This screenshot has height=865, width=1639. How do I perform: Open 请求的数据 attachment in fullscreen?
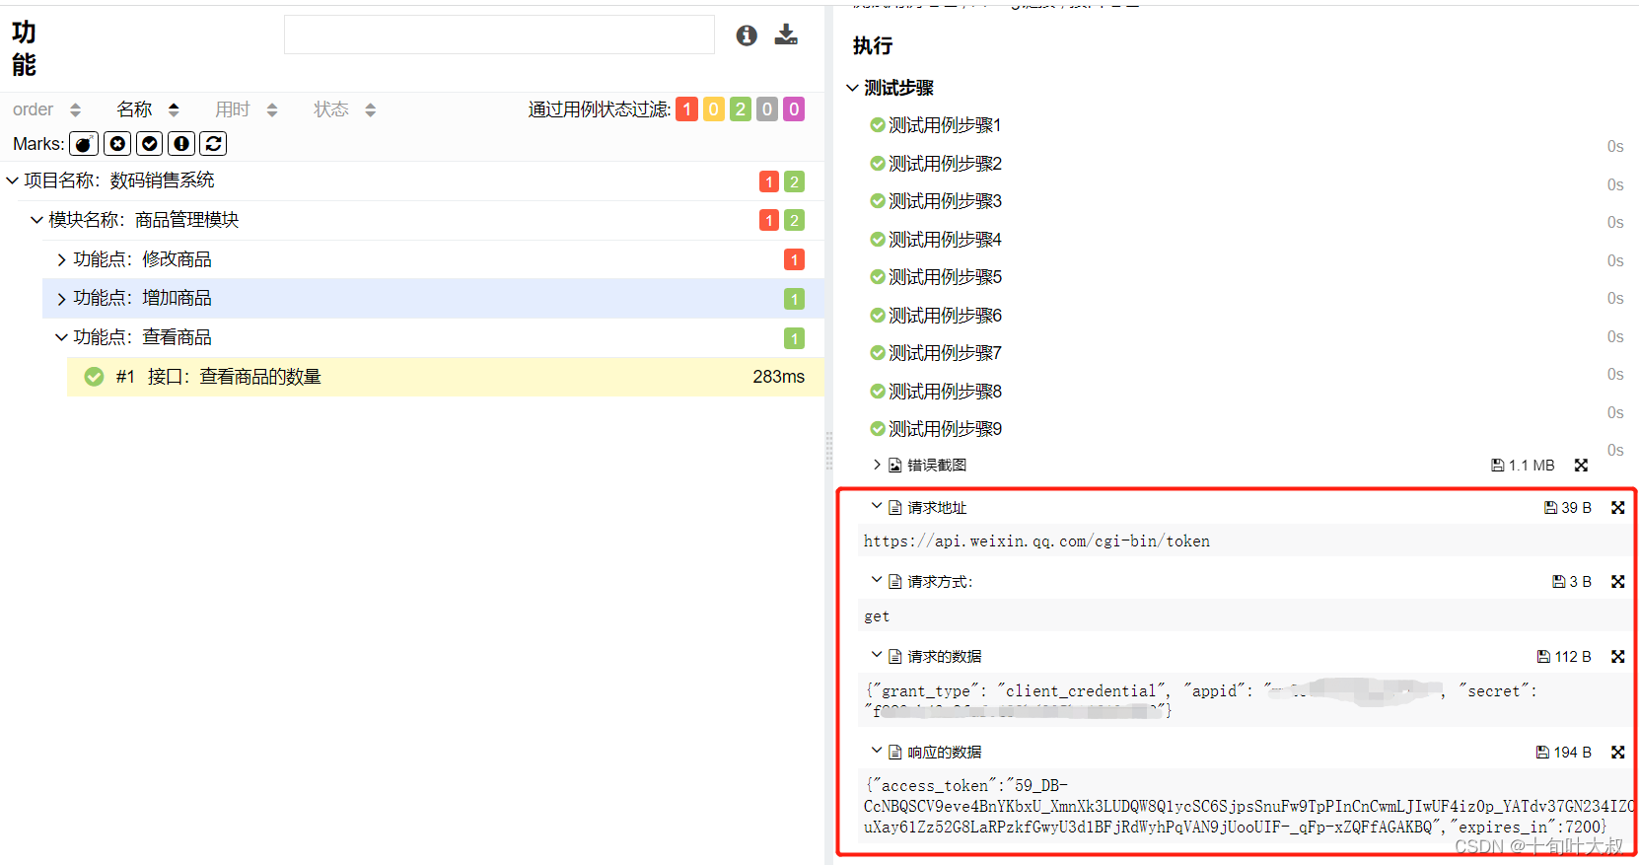click(x=1617, y=657)
